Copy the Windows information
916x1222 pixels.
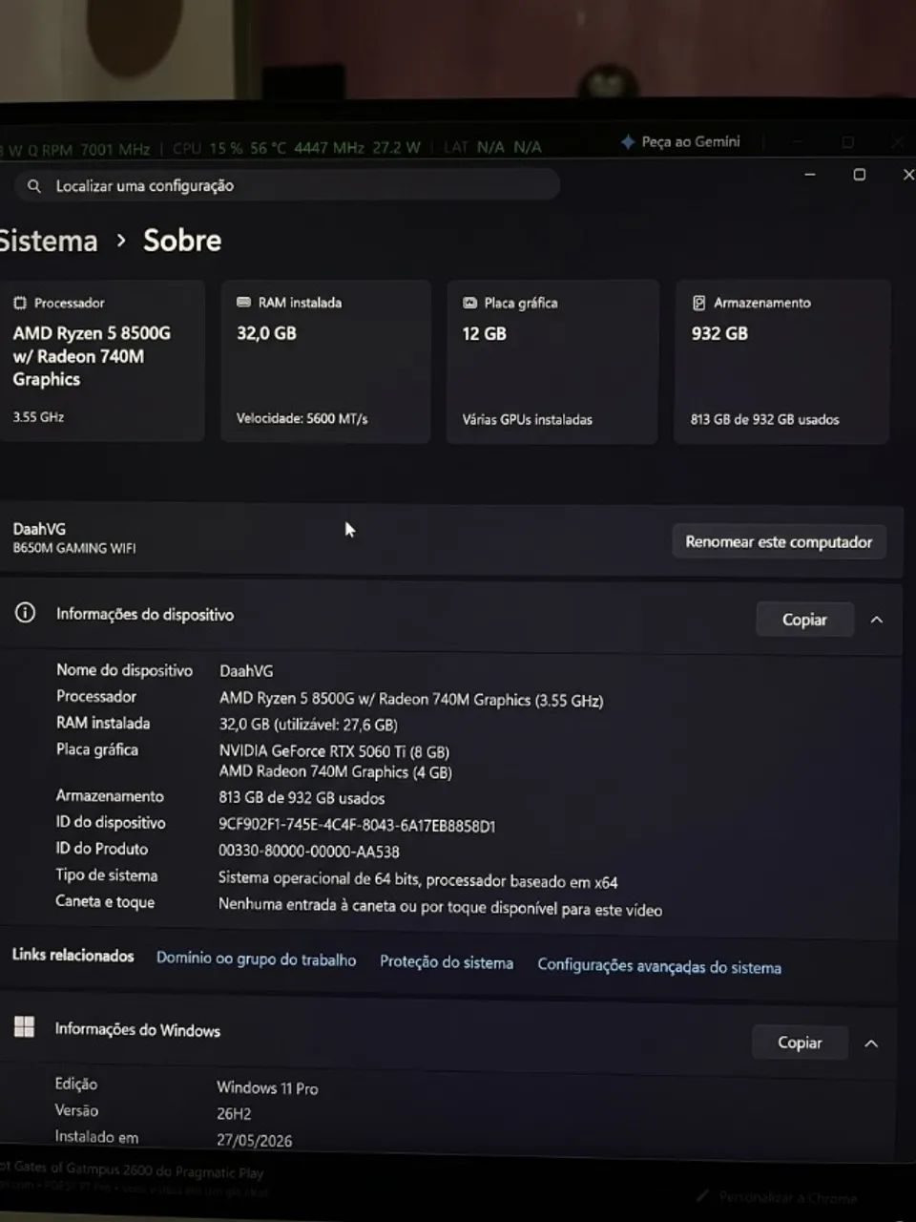click(800, 1043)
